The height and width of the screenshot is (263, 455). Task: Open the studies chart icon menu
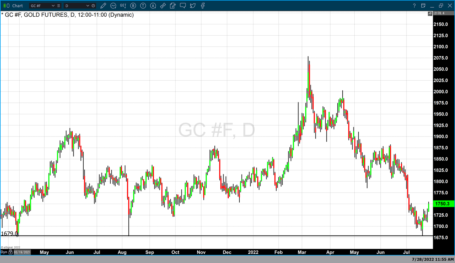[x=113, y=6]
